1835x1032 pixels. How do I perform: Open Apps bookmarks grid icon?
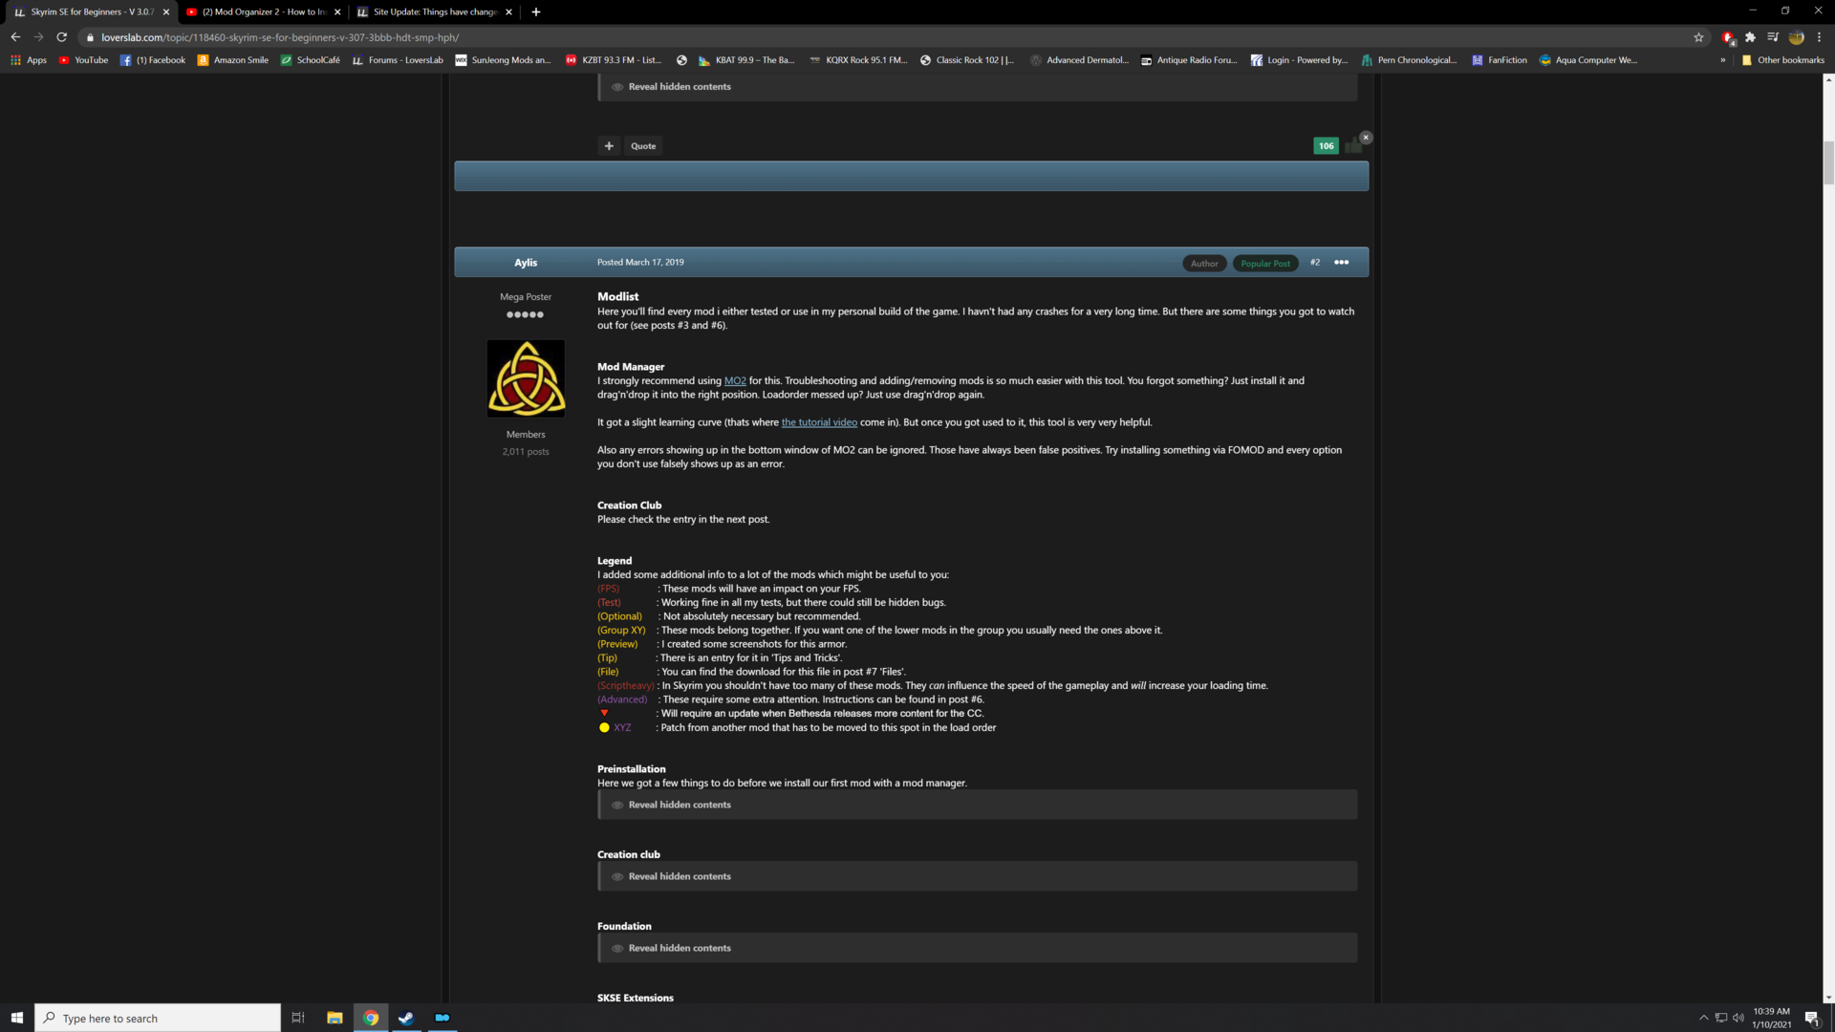coord(15,60)
